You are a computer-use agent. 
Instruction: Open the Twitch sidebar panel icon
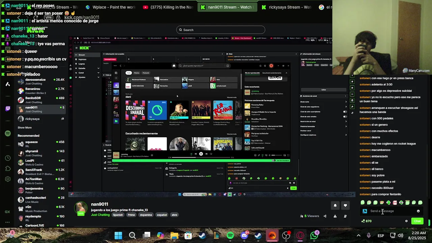pos(8,108)
